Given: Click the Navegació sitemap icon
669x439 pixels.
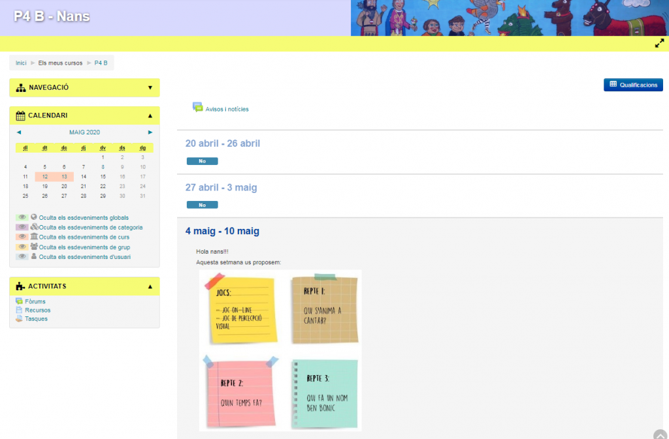Looking at the screenshot, I should pos(21,87).
